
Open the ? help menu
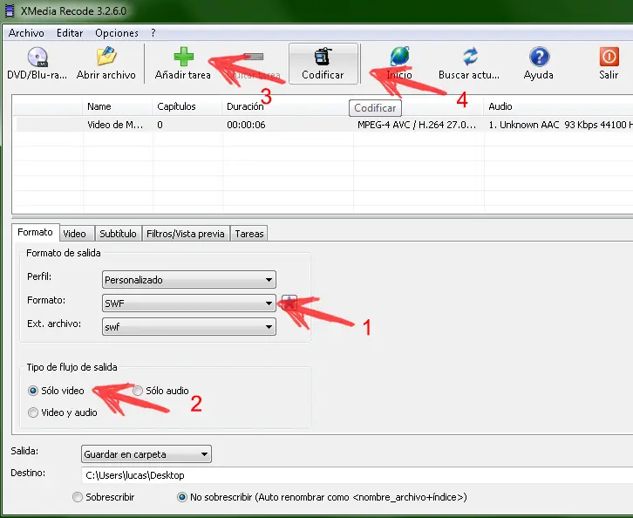tap(153, 33)
